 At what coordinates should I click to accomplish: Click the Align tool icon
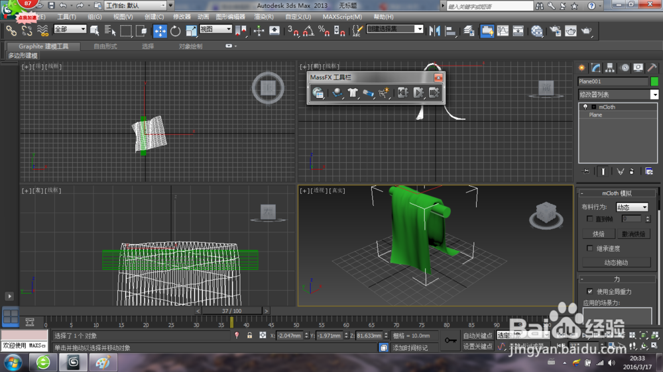(x=451, y=31)
